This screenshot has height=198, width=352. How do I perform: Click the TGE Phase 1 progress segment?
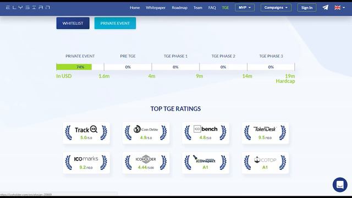pyautogui.click(x=175, y=67)
